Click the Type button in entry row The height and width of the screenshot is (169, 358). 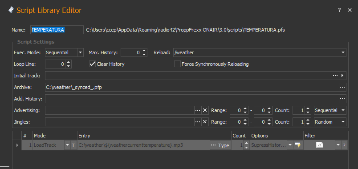point(223,145)
